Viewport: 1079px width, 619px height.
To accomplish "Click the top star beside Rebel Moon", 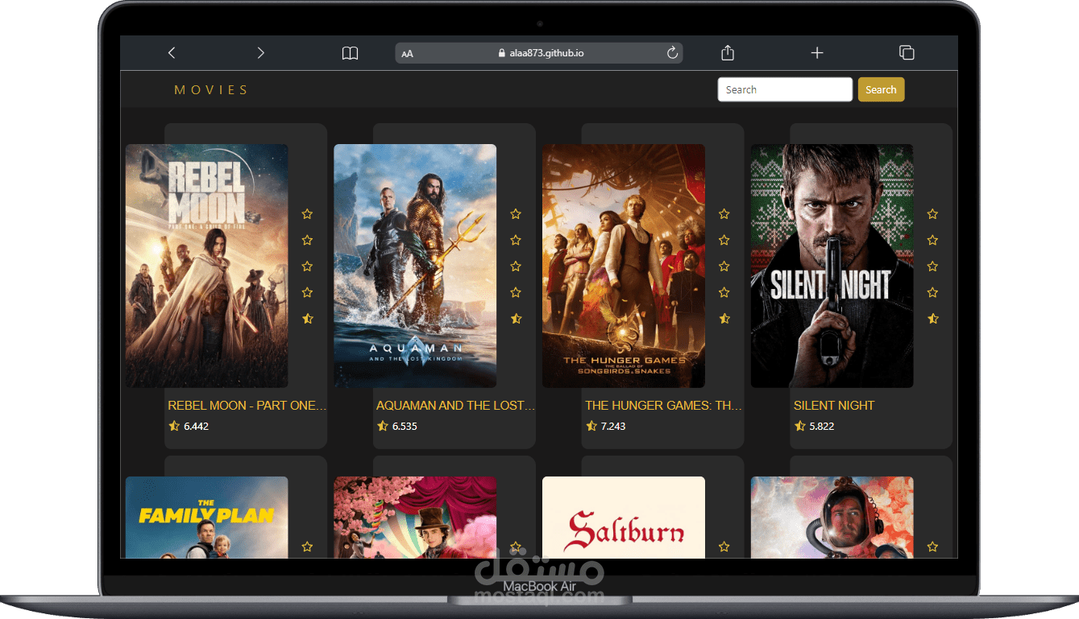I will (307, 214).
